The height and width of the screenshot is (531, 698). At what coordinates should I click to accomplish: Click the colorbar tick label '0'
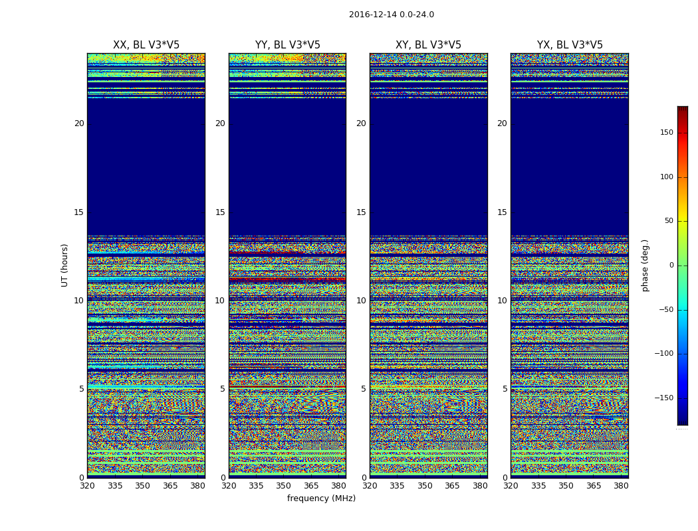click(671, 265)
